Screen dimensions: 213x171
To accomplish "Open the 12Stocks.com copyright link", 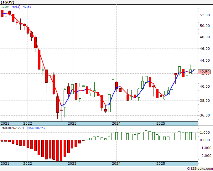I will pos(200,169).
